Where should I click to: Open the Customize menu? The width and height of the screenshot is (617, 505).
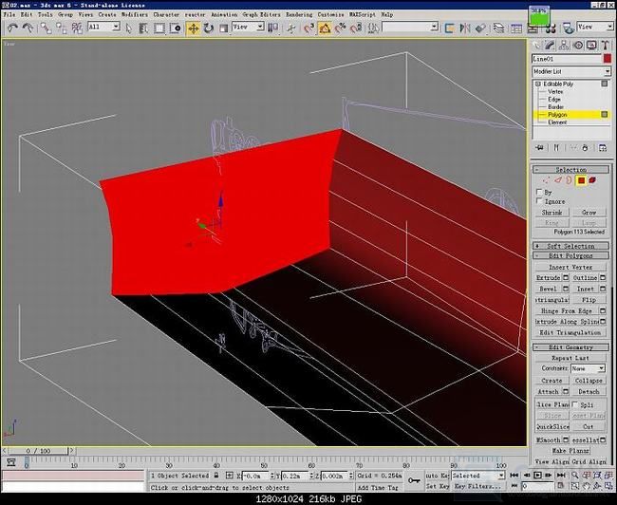pos(331,14)
